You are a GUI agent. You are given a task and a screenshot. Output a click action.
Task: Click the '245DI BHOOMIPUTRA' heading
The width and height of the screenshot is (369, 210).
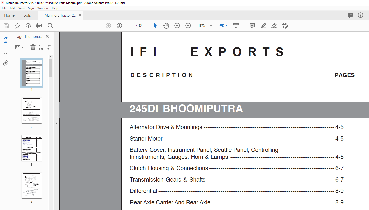tap(186, 109)
